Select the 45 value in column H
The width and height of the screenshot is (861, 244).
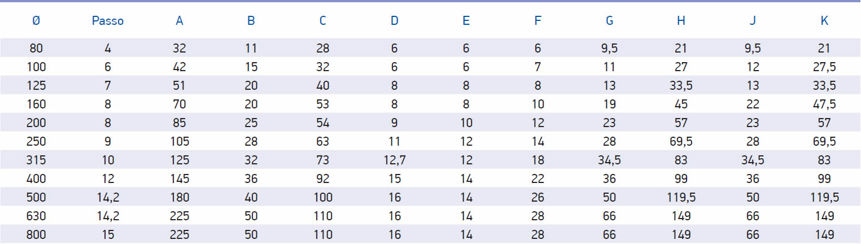click(681, 104)
